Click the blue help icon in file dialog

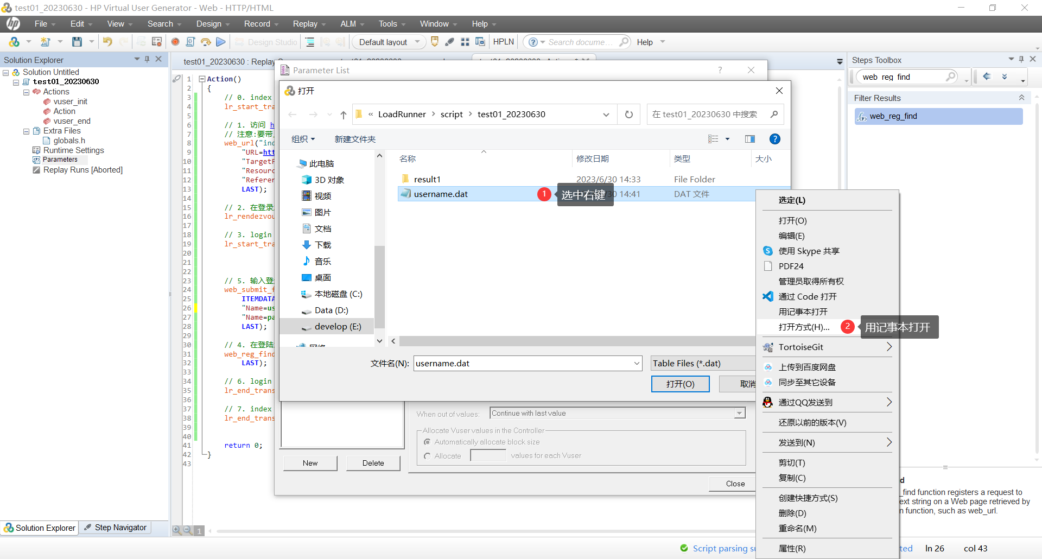775,139
